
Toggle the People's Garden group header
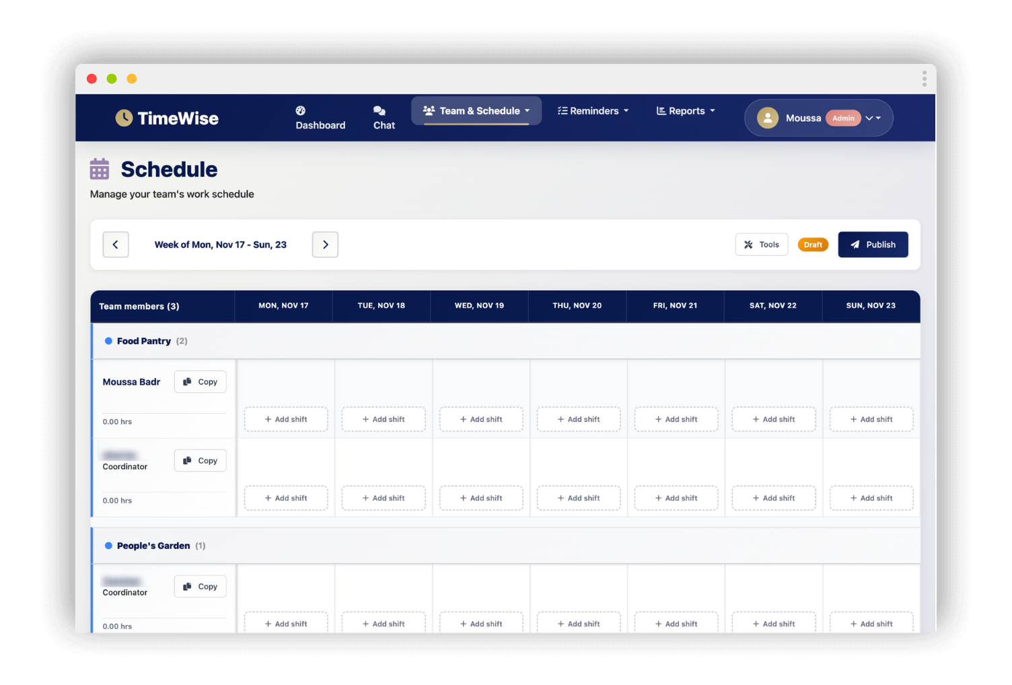pos(153,546)
